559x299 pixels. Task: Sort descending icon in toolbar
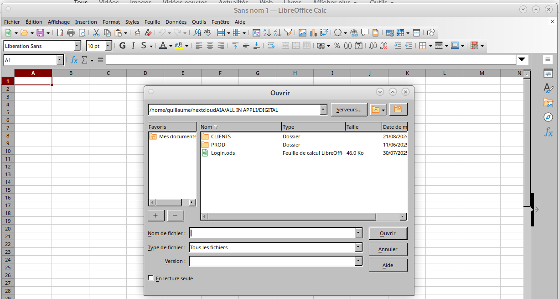(x=278, y=33)
